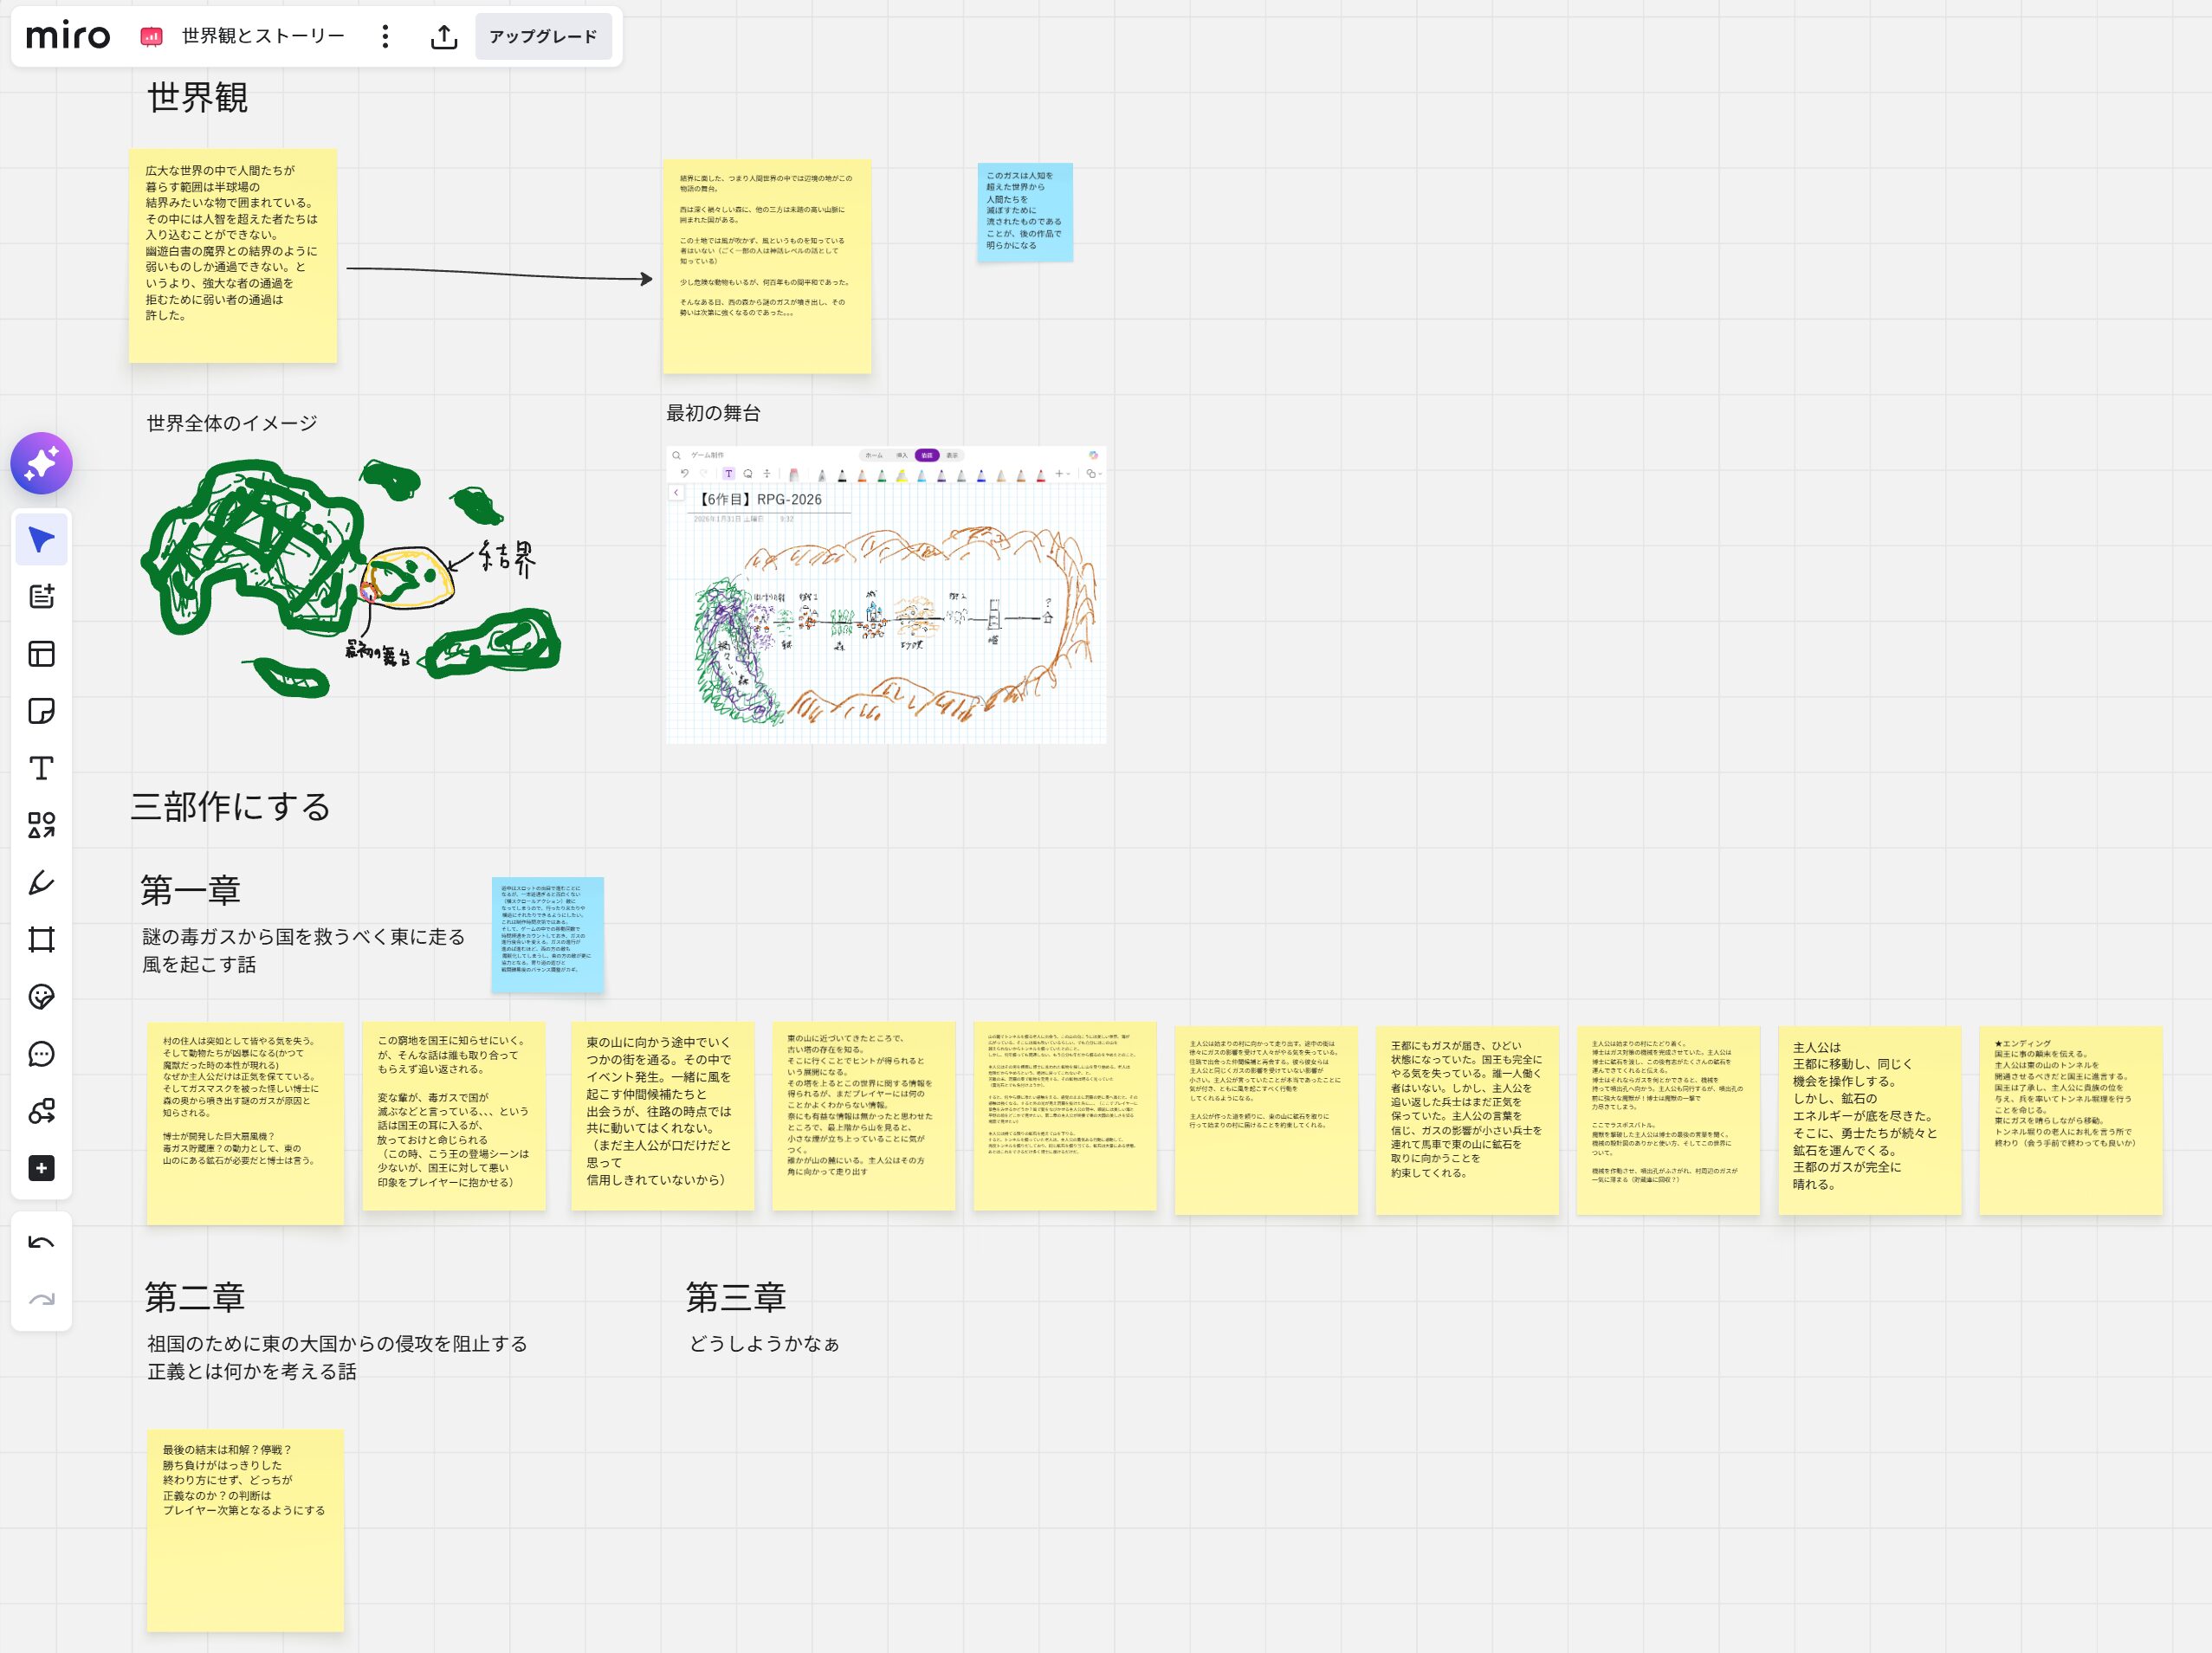Viewport: 2212px width, 1653px height.
Task: Select the blue sticky note near 第一章
Action: (547, 934)
